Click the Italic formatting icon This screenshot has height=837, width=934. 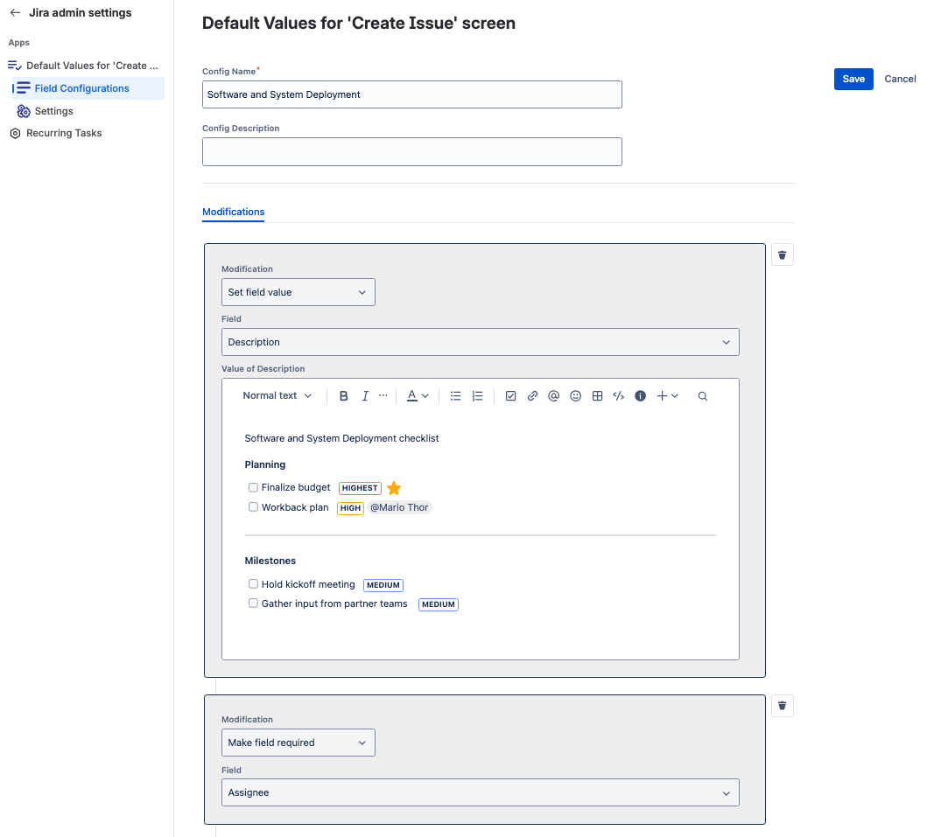click(x=365, y=396)
